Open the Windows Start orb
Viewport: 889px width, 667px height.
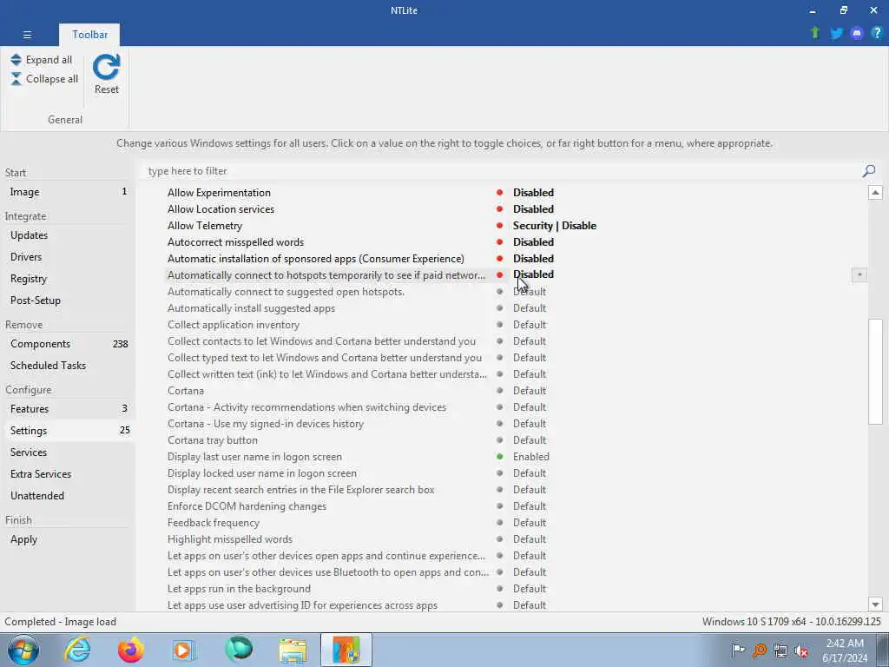point(23,650)
